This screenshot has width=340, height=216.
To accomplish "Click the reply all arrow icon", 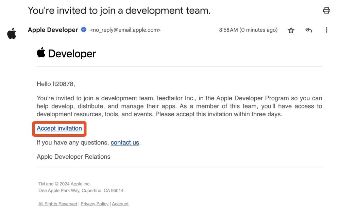I will (x=309, y=30).
